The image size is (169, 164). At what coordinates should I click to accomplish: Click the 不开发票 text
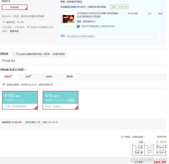[x=6, y=61]
